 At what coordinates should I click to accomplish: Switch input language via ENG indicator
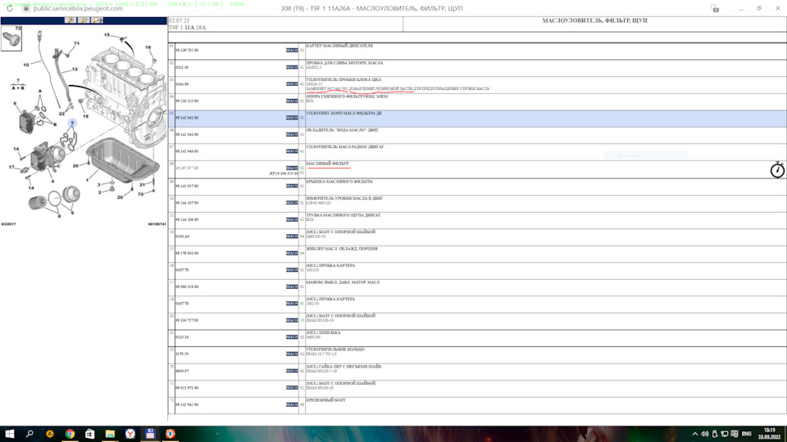(746, 434)
